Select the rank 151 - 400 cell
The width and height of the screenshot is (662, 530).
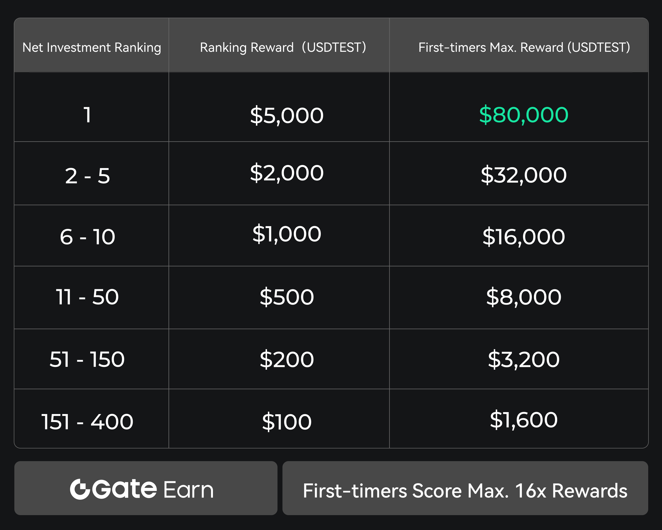click(87, 421)
